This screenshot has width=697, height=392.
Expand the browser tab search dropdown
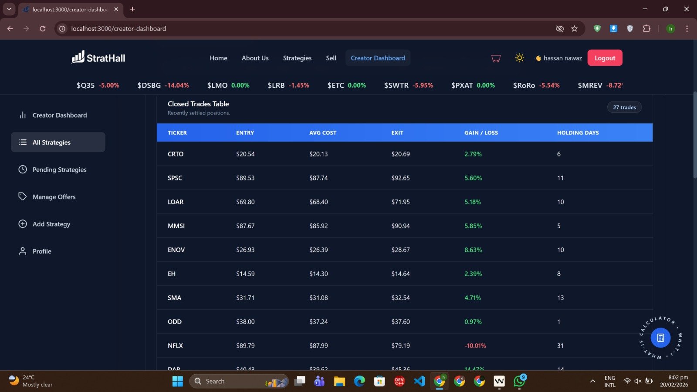(9, 9)
